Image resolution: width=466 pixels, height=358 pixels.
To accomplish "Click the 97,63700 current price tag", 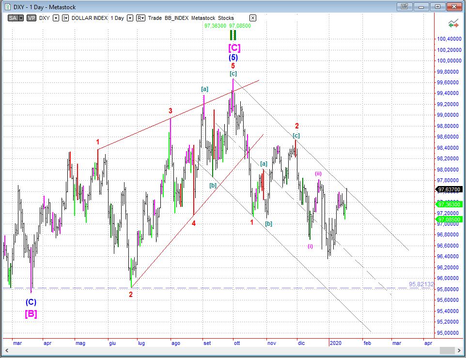I will point(449,189).
